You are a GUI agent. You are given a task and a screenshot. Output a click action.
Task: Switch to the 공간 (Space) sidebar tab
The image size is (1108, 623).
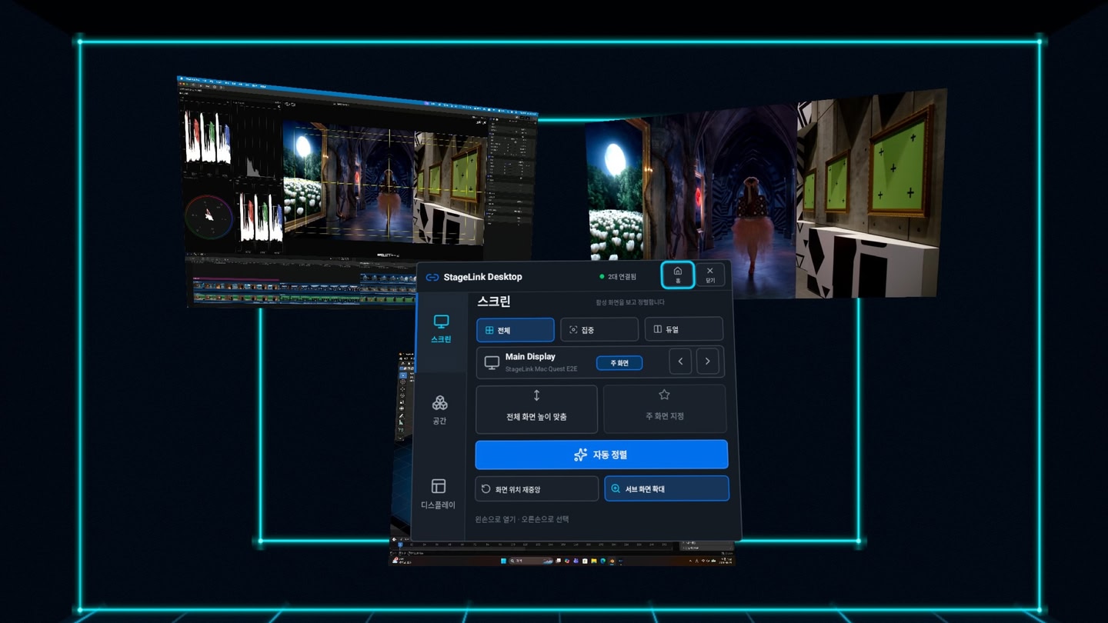click(x=439, y=410)
